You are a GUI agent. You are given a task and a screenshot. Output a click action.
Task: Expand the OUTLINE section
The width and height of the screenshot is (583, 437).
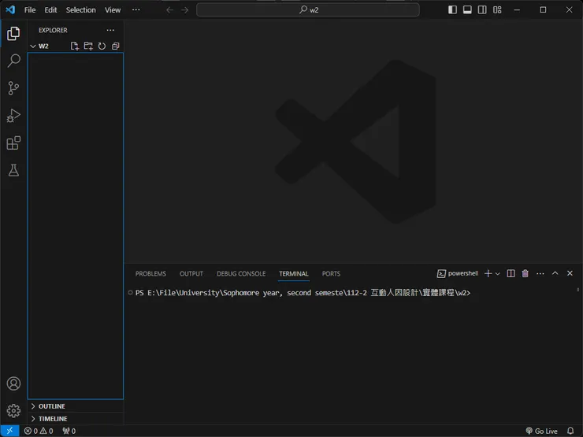[x=52, y=406]
